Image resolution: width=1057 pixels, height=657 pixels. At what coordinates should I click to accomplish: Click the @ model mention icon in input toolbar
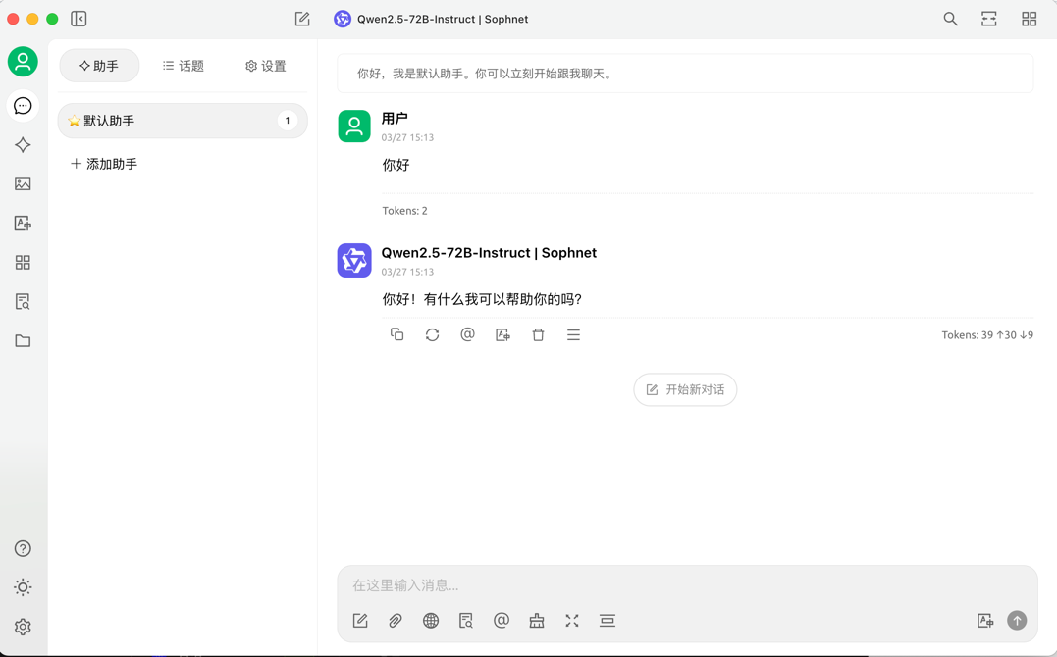[x=502, y=621]
